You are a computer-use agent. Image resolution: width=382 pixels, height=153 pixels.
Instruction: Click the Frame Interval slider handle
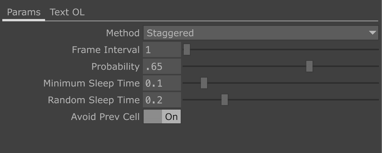[x=187, y=50]
